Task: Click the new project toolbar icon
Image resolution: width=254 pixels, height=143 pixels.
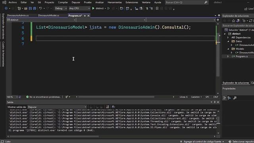Action: pos(19,8)
